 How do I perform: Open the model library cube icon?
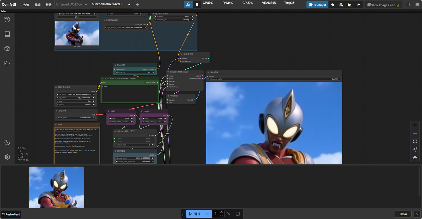7,48
